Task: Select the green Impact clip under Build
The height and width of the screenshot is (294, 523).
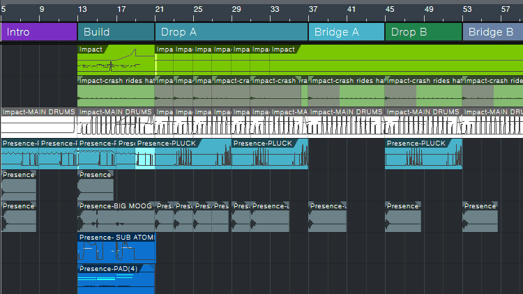Action: (116, 60)
